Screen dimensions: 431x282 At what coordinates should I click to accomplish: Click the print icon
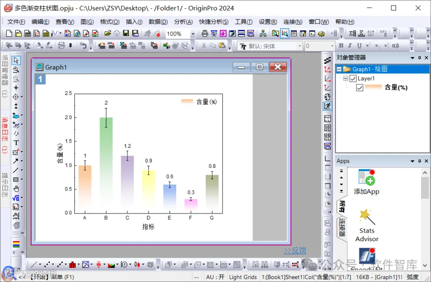tap(204, 34)
